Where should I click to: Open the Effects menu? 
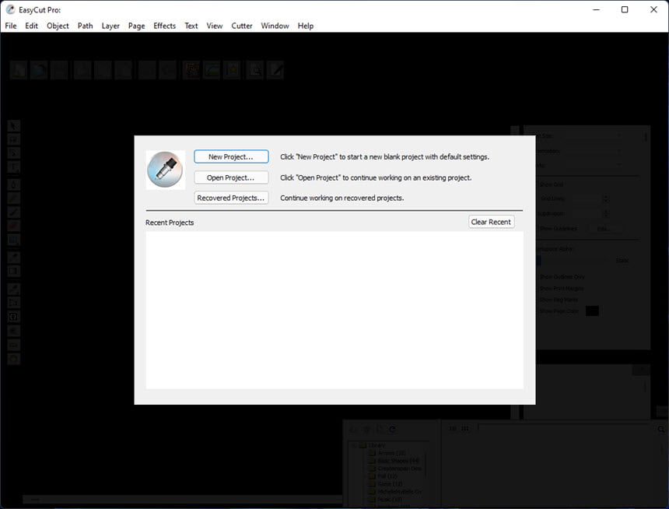tap(164, 26)
